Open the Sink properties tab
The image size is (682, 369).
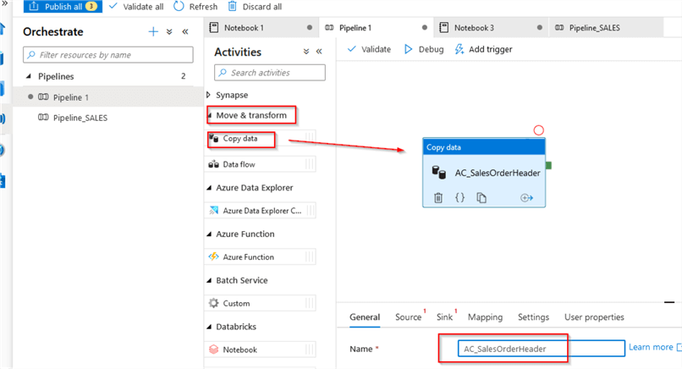coord(444,317)
